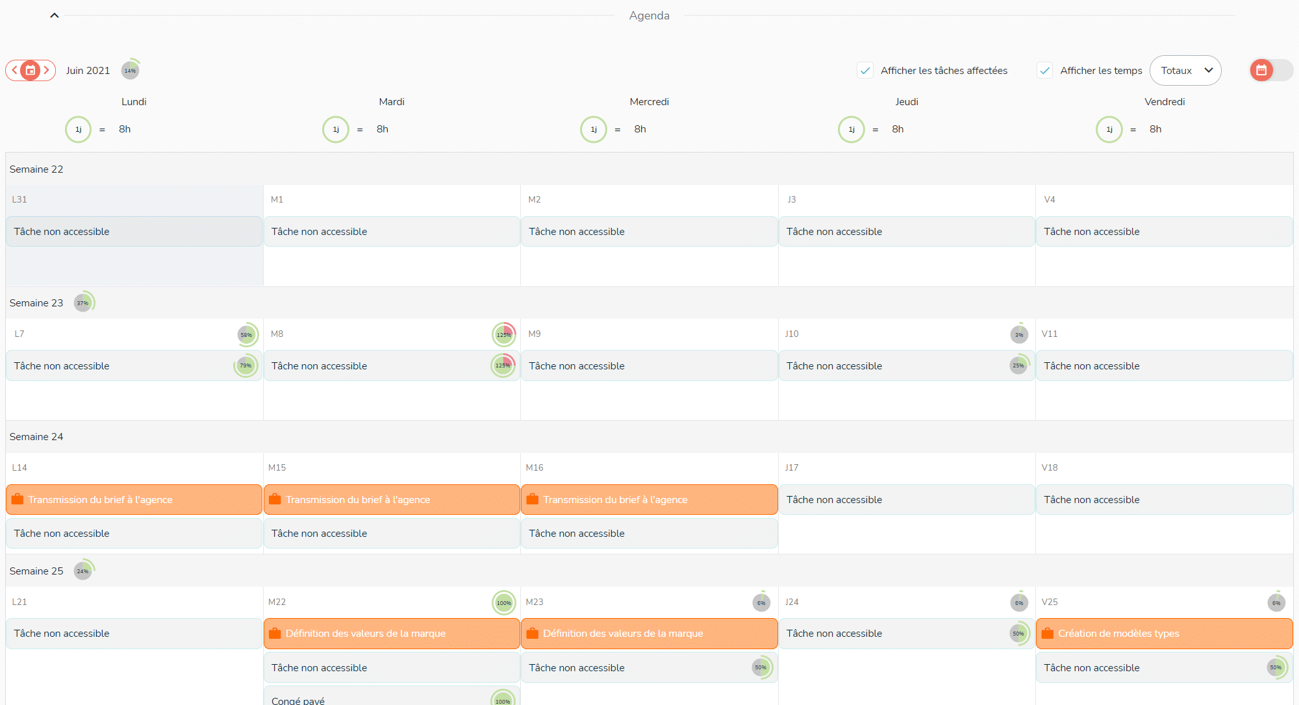
Task: Click the Semaine 23 37% indicator
Action: pyautogui.click(x=83, y=303)
